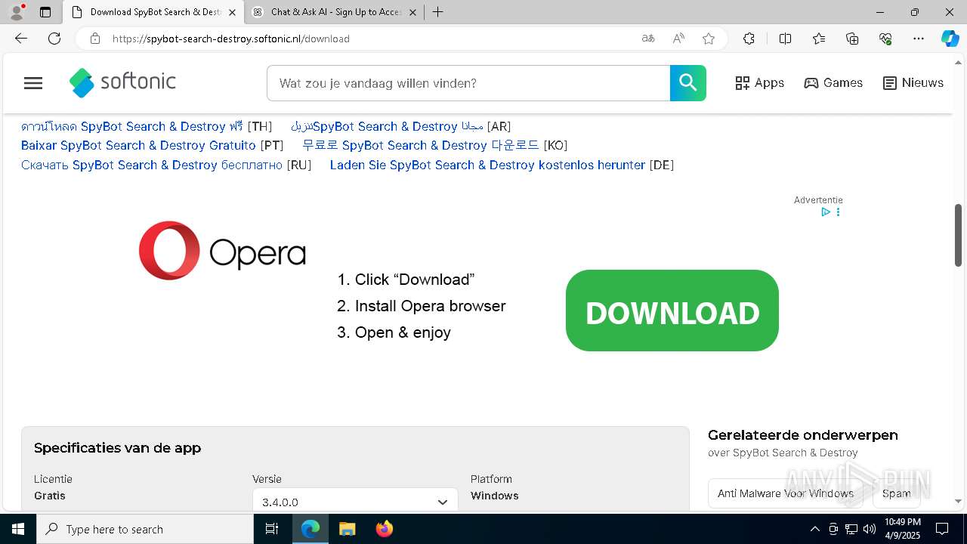
Task: Start Read aloud in address bar
Action: (x=678, y=39)
